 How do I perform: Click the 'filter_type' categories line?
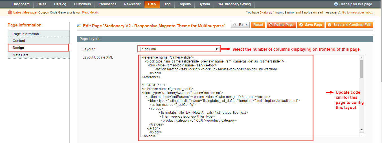pos(188,116)
